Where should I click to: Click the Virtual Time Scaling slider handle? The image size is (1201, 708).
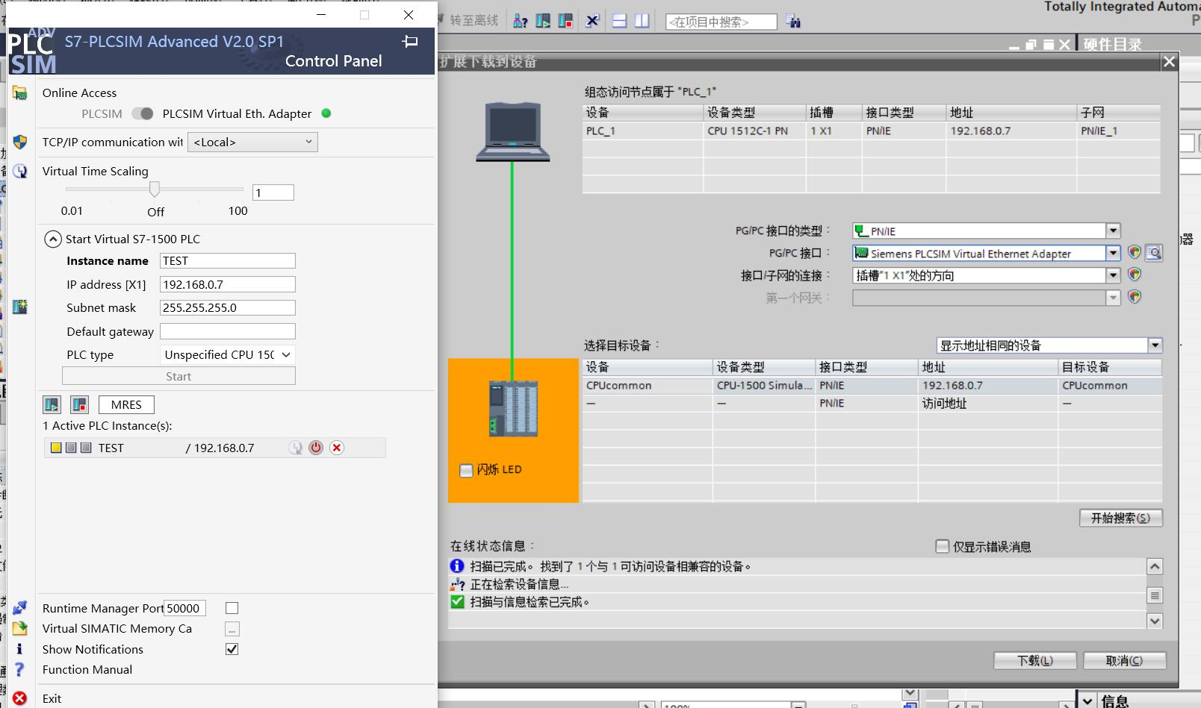[x=155, y=189]
